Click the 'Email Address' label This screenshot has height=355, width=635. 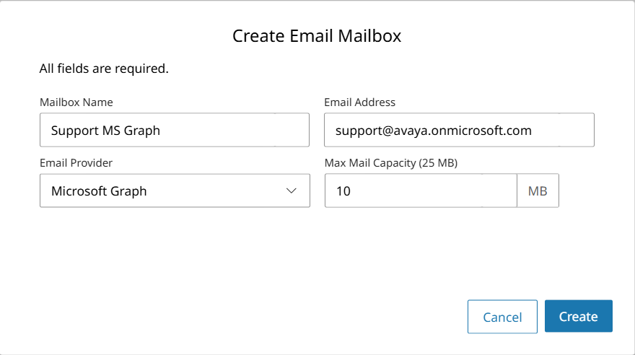point(359,102)
